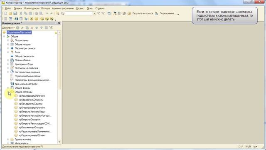Click the Copy toolbar icon next to scissors
The image size is (266, 150).
click(25, 13)
